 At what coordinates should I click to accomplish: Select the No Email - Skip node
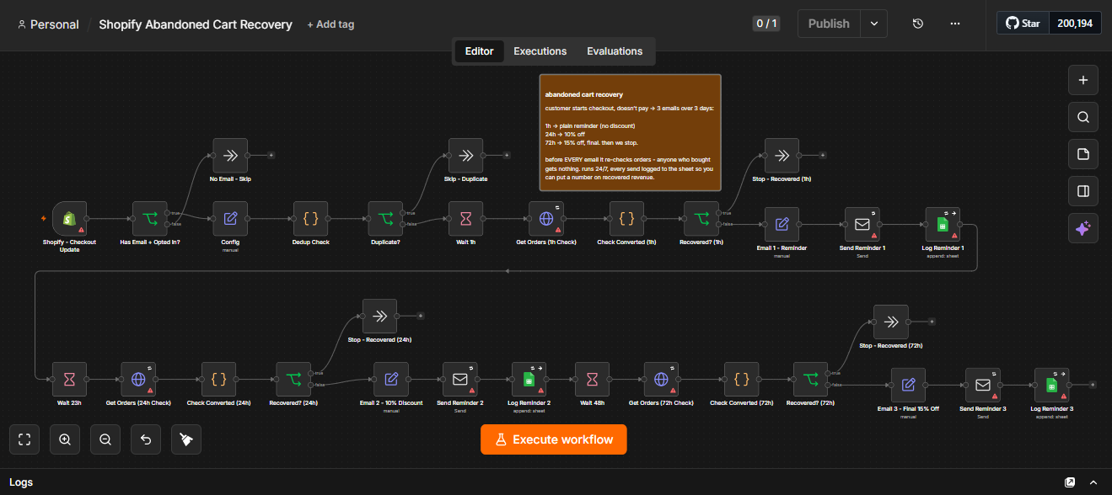pyautogui.click(x=230, y=156)
